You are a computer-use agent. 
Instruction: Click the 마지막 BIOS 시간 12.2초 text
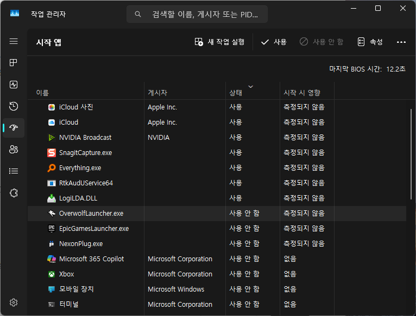[367, 69]
